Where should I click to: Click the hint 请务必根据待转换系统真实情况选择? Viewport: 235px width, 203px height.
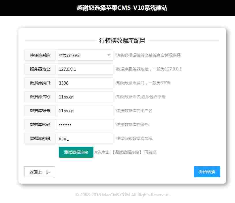148,55
